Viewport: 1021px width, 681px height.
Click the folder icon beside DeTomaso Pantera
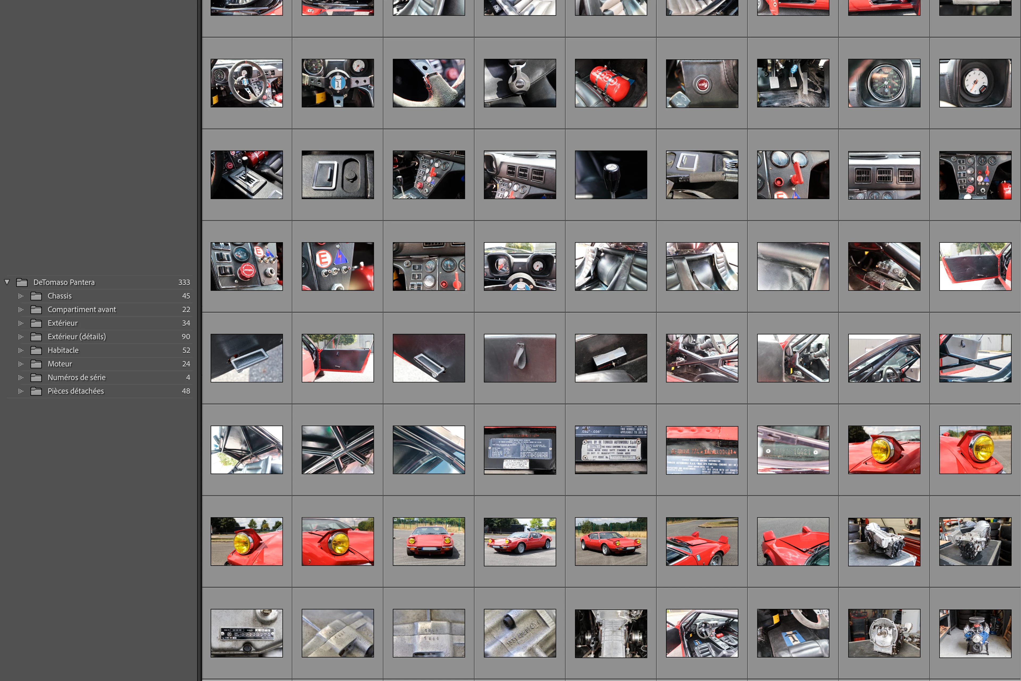[x=22, y=282]
